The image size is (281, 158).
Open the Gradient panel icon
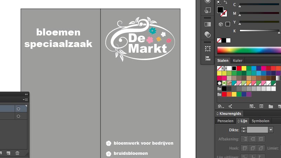208,24
